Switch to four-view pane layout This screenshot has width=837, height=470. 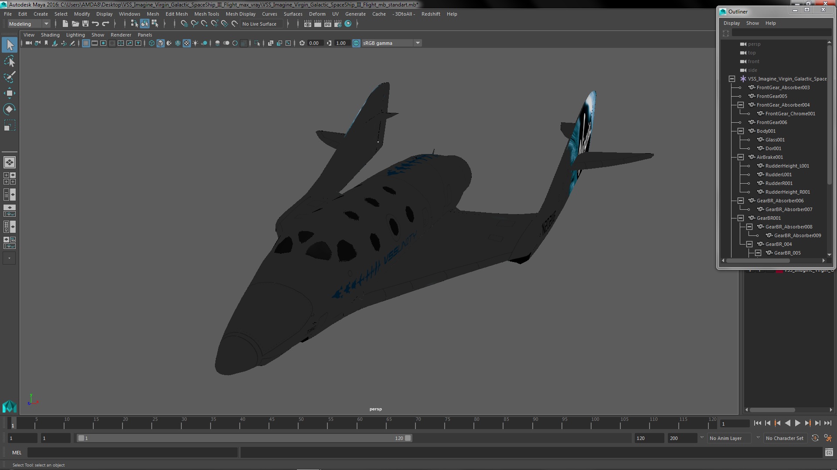pyautogui.click(x=10, y=178)
